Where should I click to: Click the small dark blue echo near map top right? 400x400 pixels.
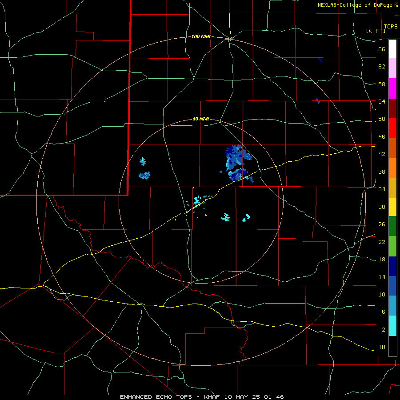pos(320,60)
